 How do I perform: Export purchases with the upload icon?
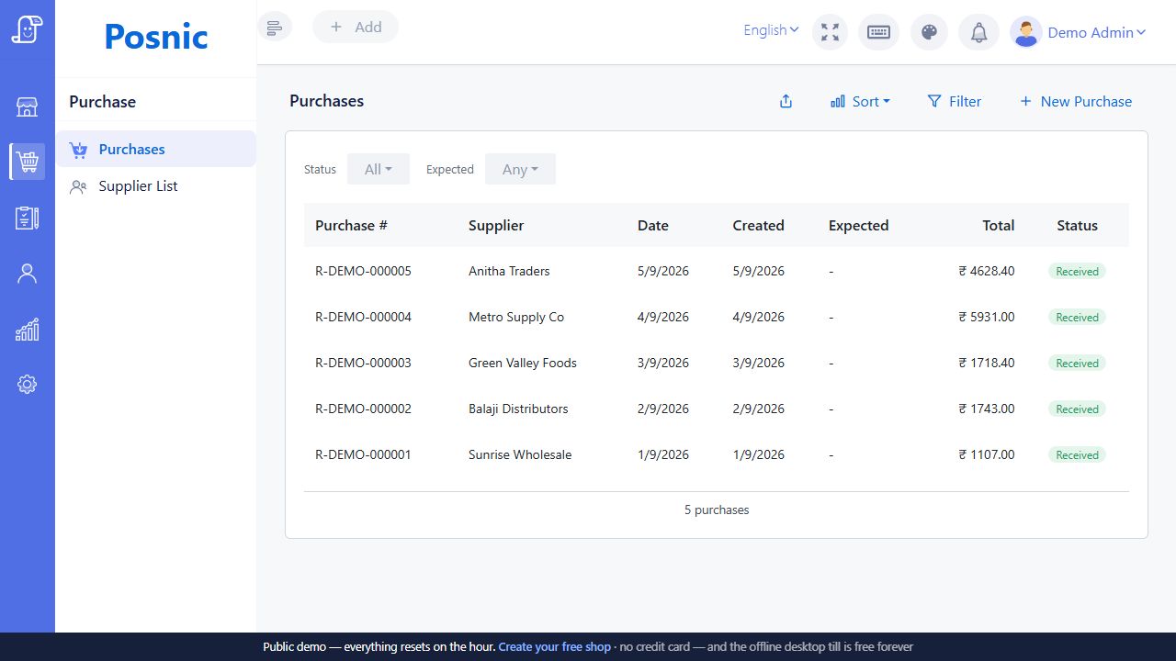tap(786, 101)
